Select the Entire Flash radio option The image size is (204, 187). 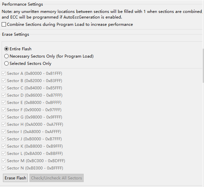[x=7, y=49]
